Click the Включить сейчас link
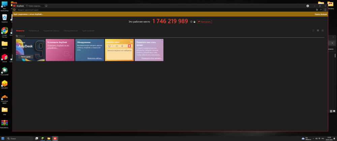 coord(95,58)
